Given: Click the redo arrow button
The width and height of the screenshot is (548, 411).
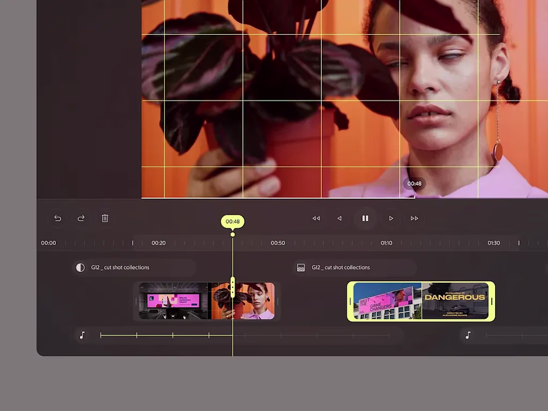Looking at the screenshot, I should pyautogui.click(x=81, y=218).
